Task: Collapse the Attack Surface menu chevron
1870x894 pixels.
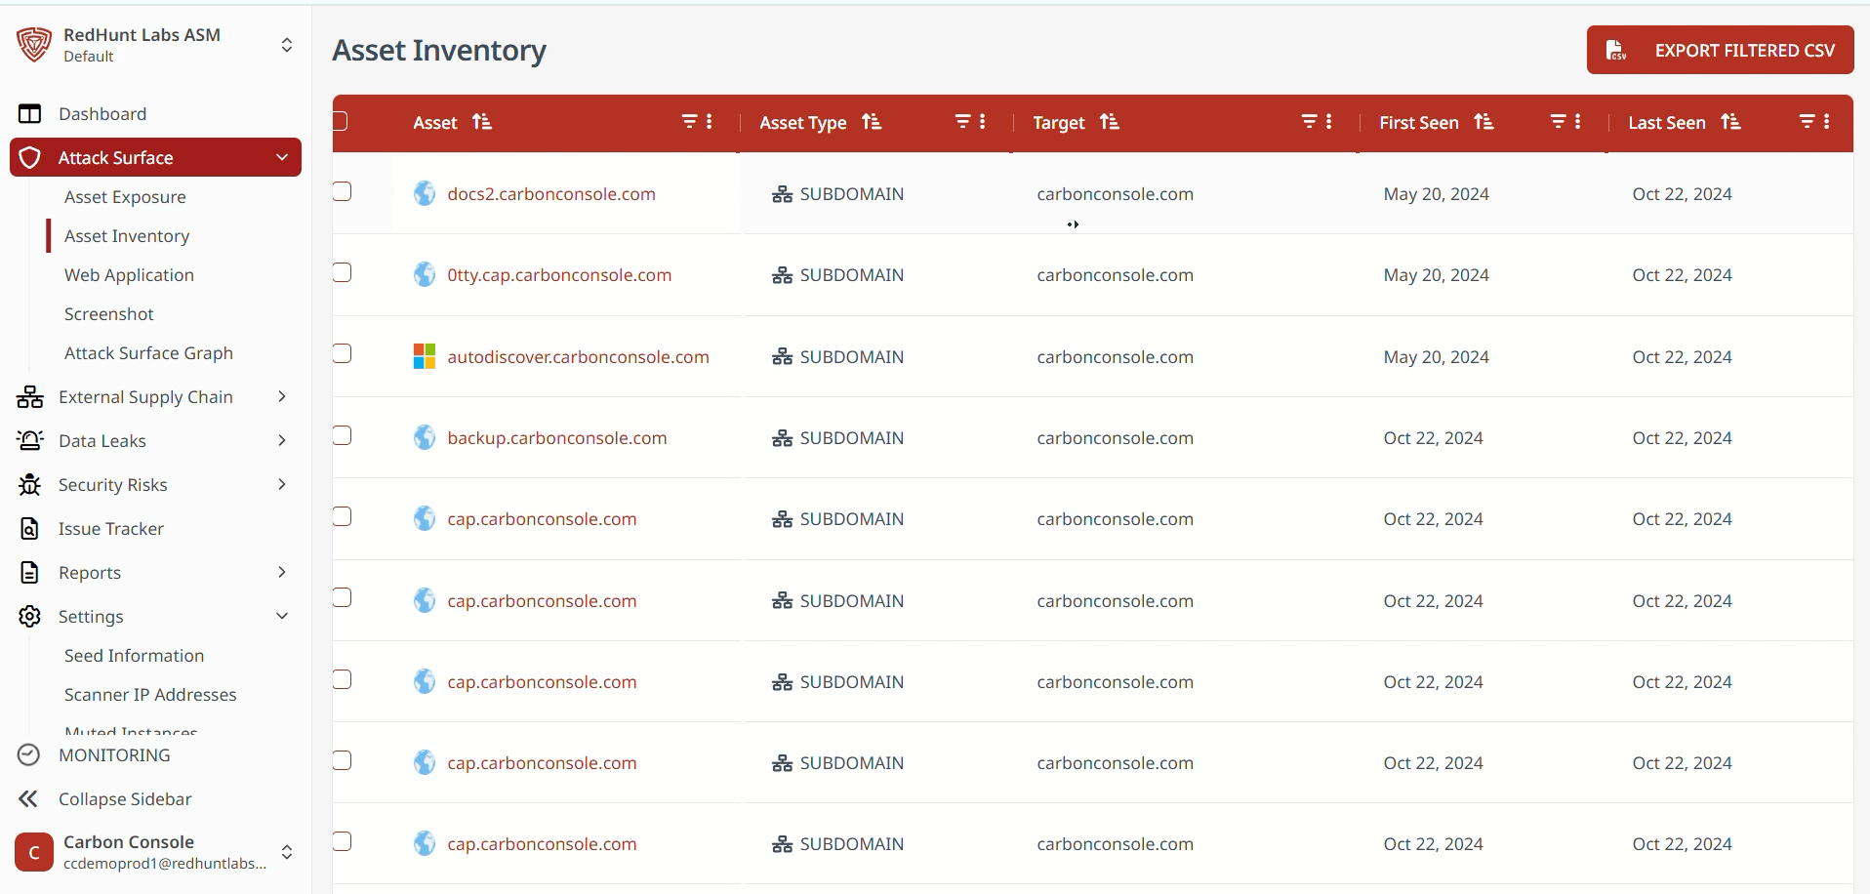Action: 282,157
